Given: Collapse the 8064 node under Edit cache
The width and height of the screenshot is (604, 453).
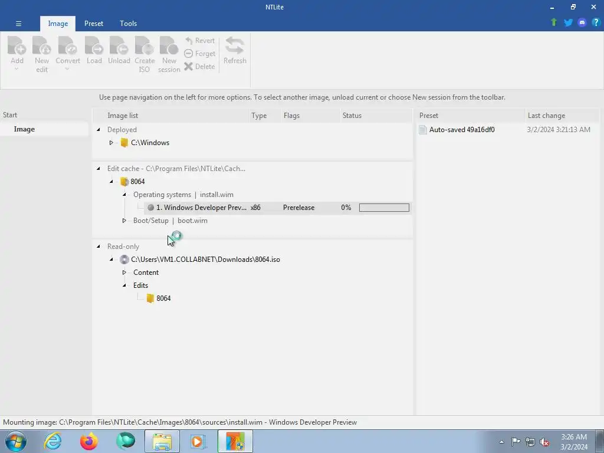Looking at the screenshot, I should coord(111,182).
